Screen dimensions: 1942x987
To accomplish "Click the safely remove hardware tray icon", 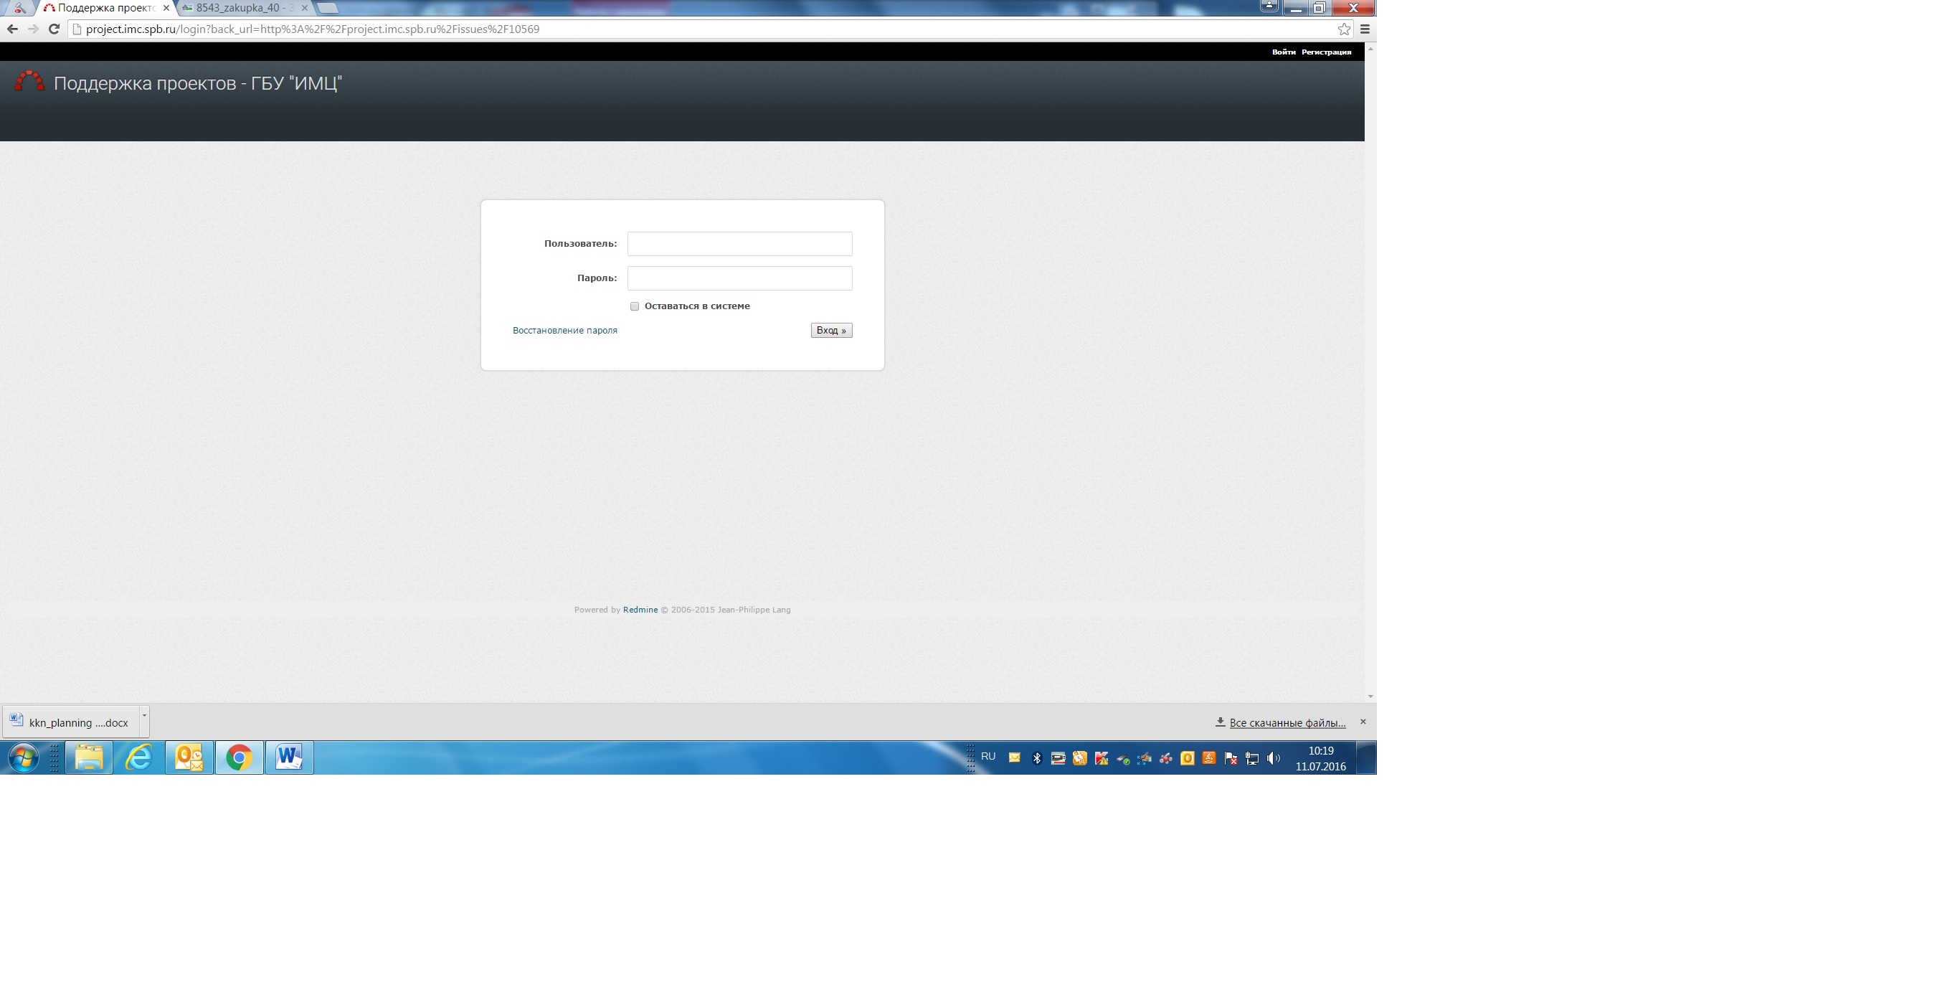I will [x=1123, y=760].
